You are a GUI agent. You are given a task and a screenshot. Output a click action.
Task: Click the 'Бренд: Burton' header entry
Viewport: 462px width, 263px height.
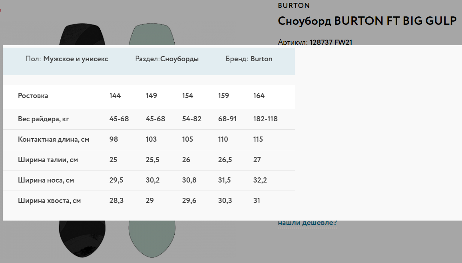(249, 59)
